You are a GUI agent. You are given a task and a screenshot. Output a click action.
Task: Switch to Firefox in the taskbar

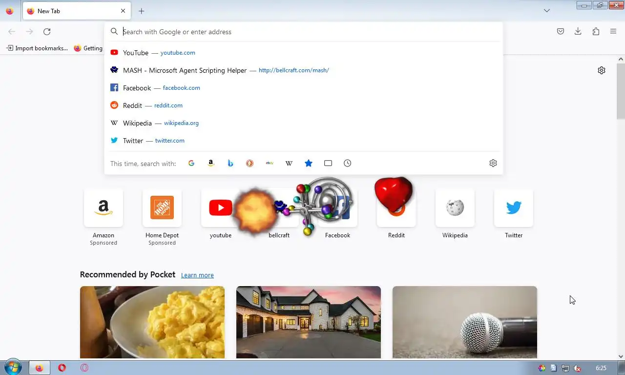tap(39, 368)
